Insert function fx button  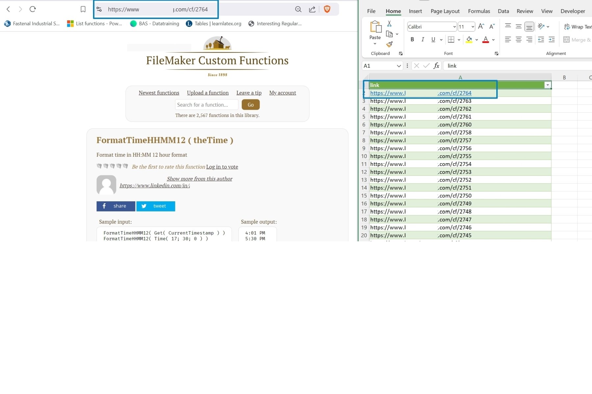[436, 66]
